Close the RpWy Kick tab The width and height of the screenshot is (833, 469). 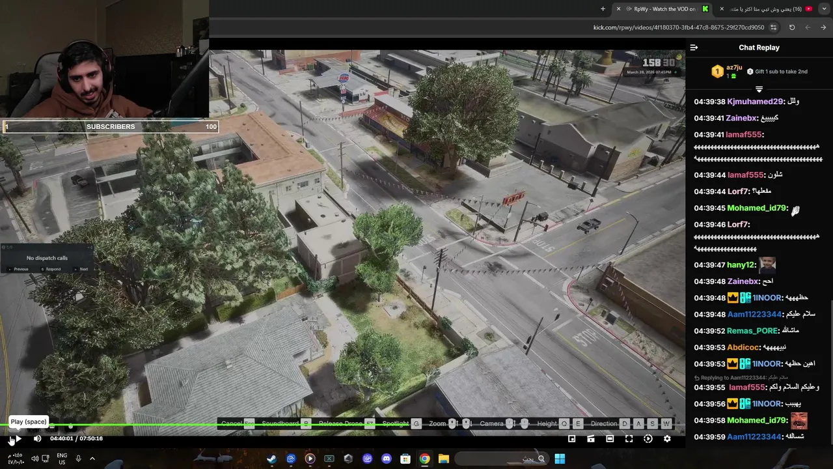pyautogui.click(x=620, y=8)
